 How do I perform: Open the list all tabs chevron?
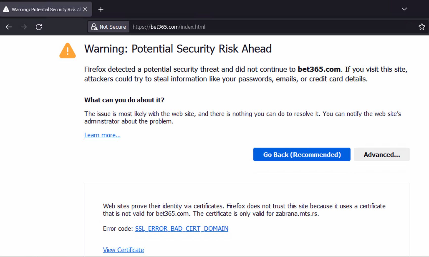point(404,9)
